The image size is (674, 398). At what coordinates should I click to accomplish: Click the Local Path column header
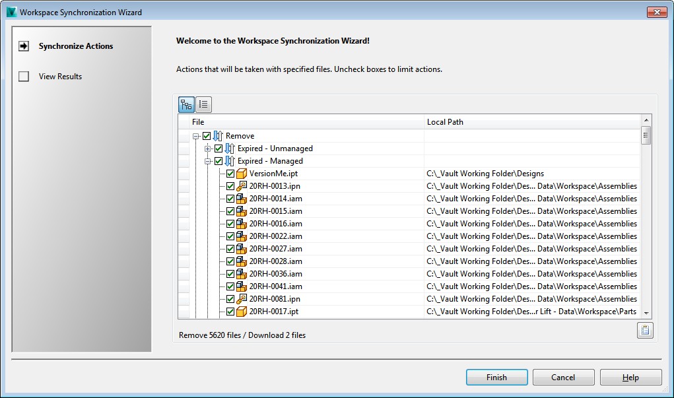(x=532, y=121)
